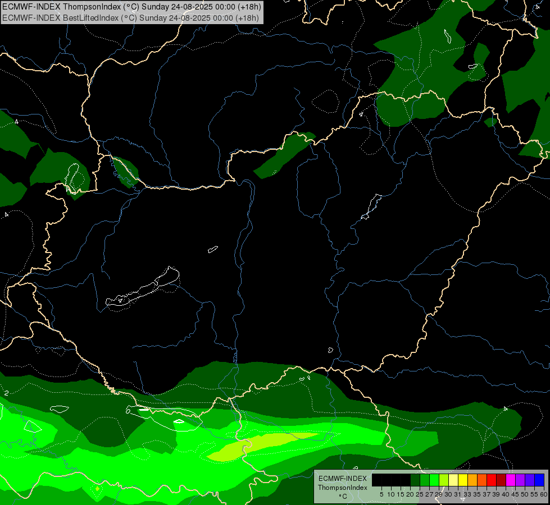Click legend scale value 25
The height and width of the screenshot is (505, 550).
420,494
